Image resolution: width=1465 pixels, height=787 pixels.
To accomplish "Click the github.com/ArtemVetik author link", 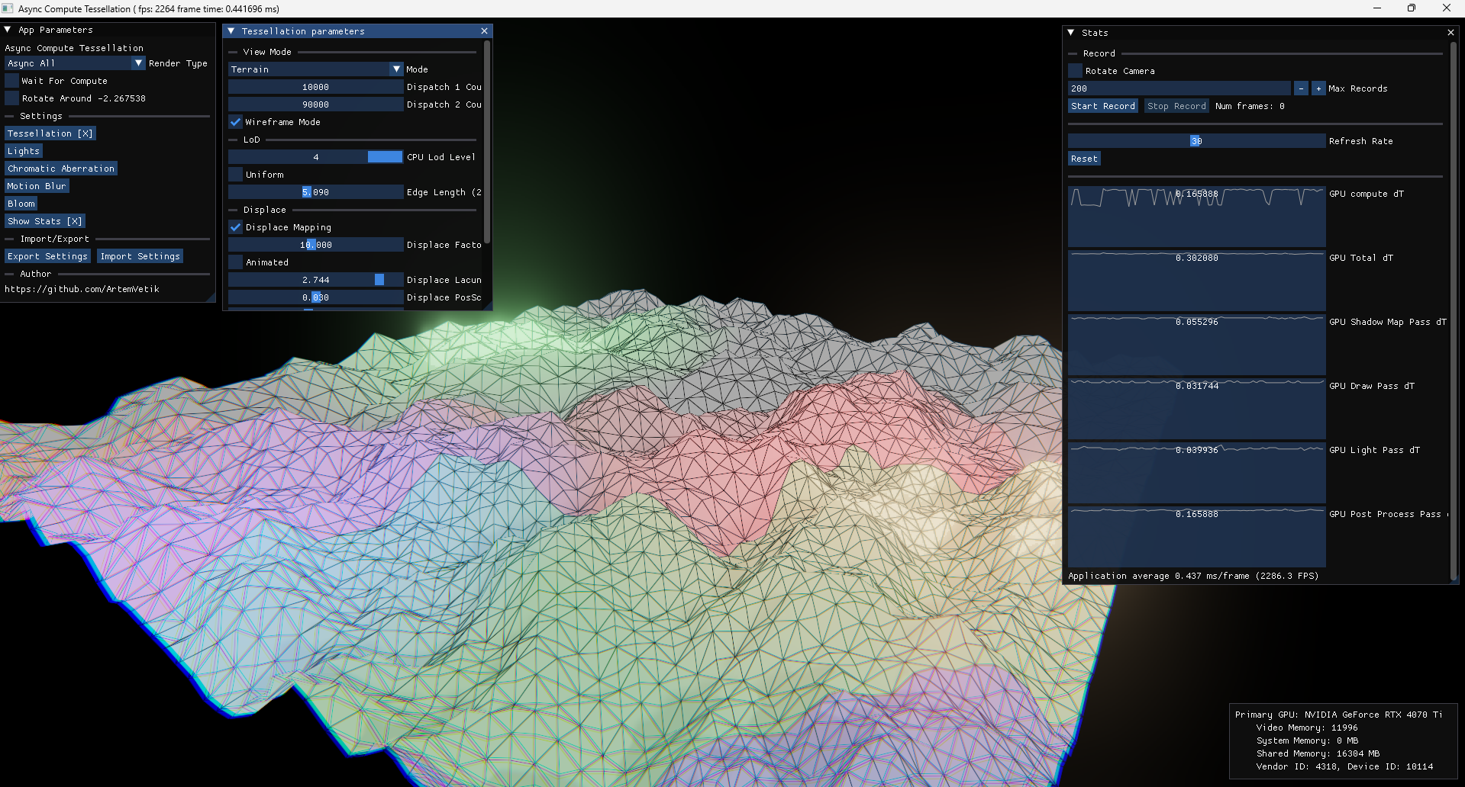I will [82, 289].
